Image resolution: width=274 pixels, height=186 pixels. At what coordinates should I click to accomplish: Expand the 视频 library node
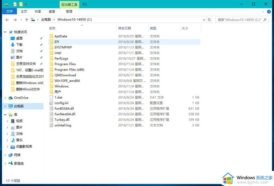[7, 121]
